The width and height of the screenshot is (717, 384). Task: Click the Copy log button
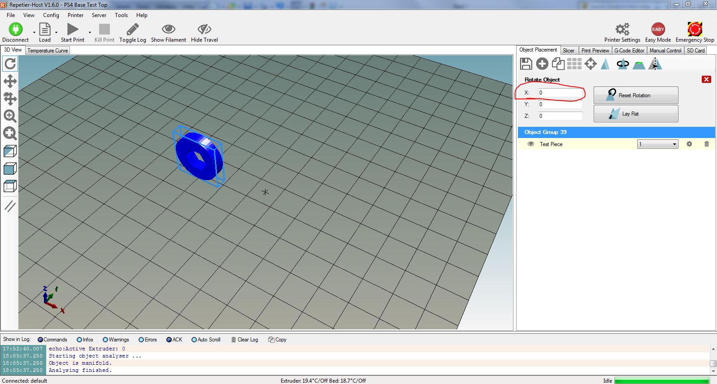pyautogui.click(x=277, y=340)
